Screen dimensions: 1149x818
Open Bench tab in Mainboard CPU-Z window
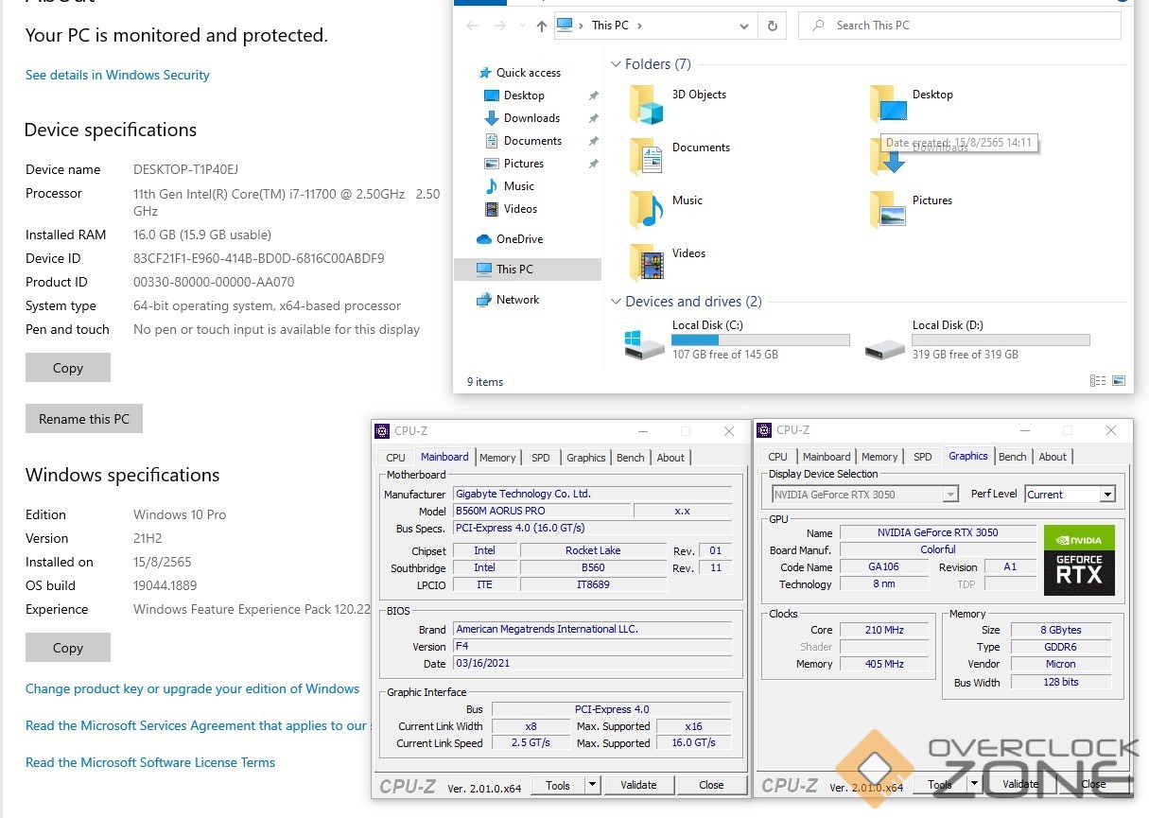tap(631, 458)
